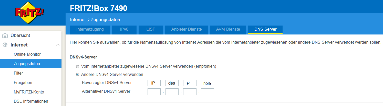The height and width of the screenshot is (106, 383).
Task: Open Übersicht in the sidebar
Action: (x=20, y=36)
